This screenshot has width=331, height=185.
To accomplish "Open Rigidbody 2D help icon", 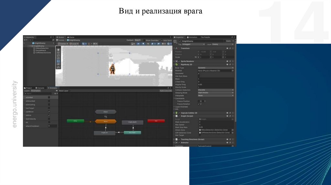I will pos(227,64).
